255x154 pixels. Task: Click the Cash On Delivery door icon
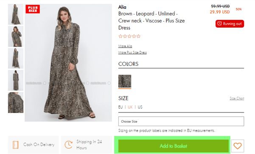pyautogui.click(x=15, y=145)
